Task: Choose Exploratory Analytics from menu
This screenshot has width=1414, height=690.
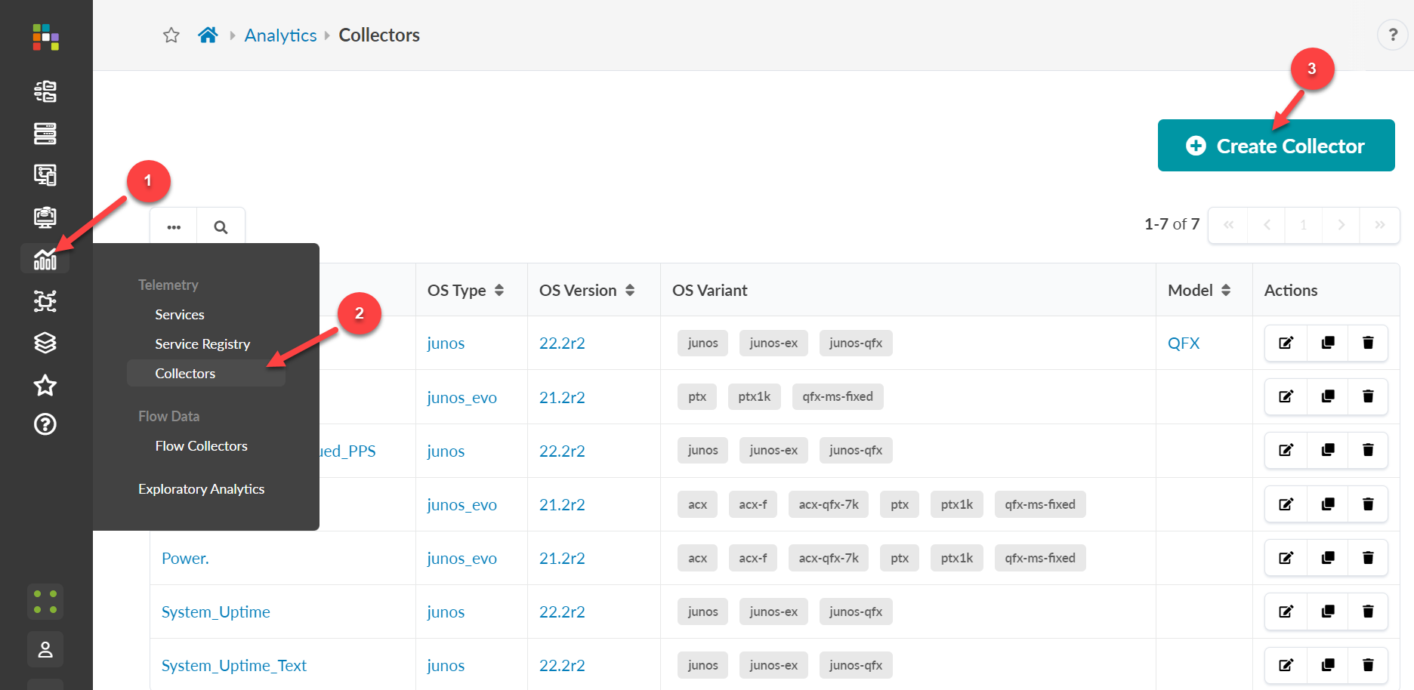Action: point(201,489)
